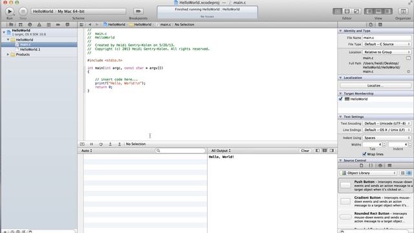Toggle the Breakpoints button

coord(138,11)
